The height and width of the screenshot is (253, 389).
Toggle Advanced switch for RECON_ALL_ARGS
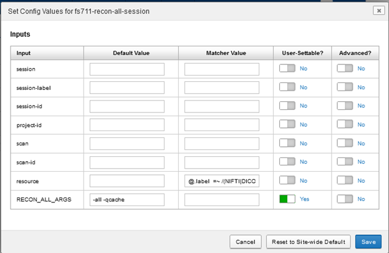click(x=344, y=199)
